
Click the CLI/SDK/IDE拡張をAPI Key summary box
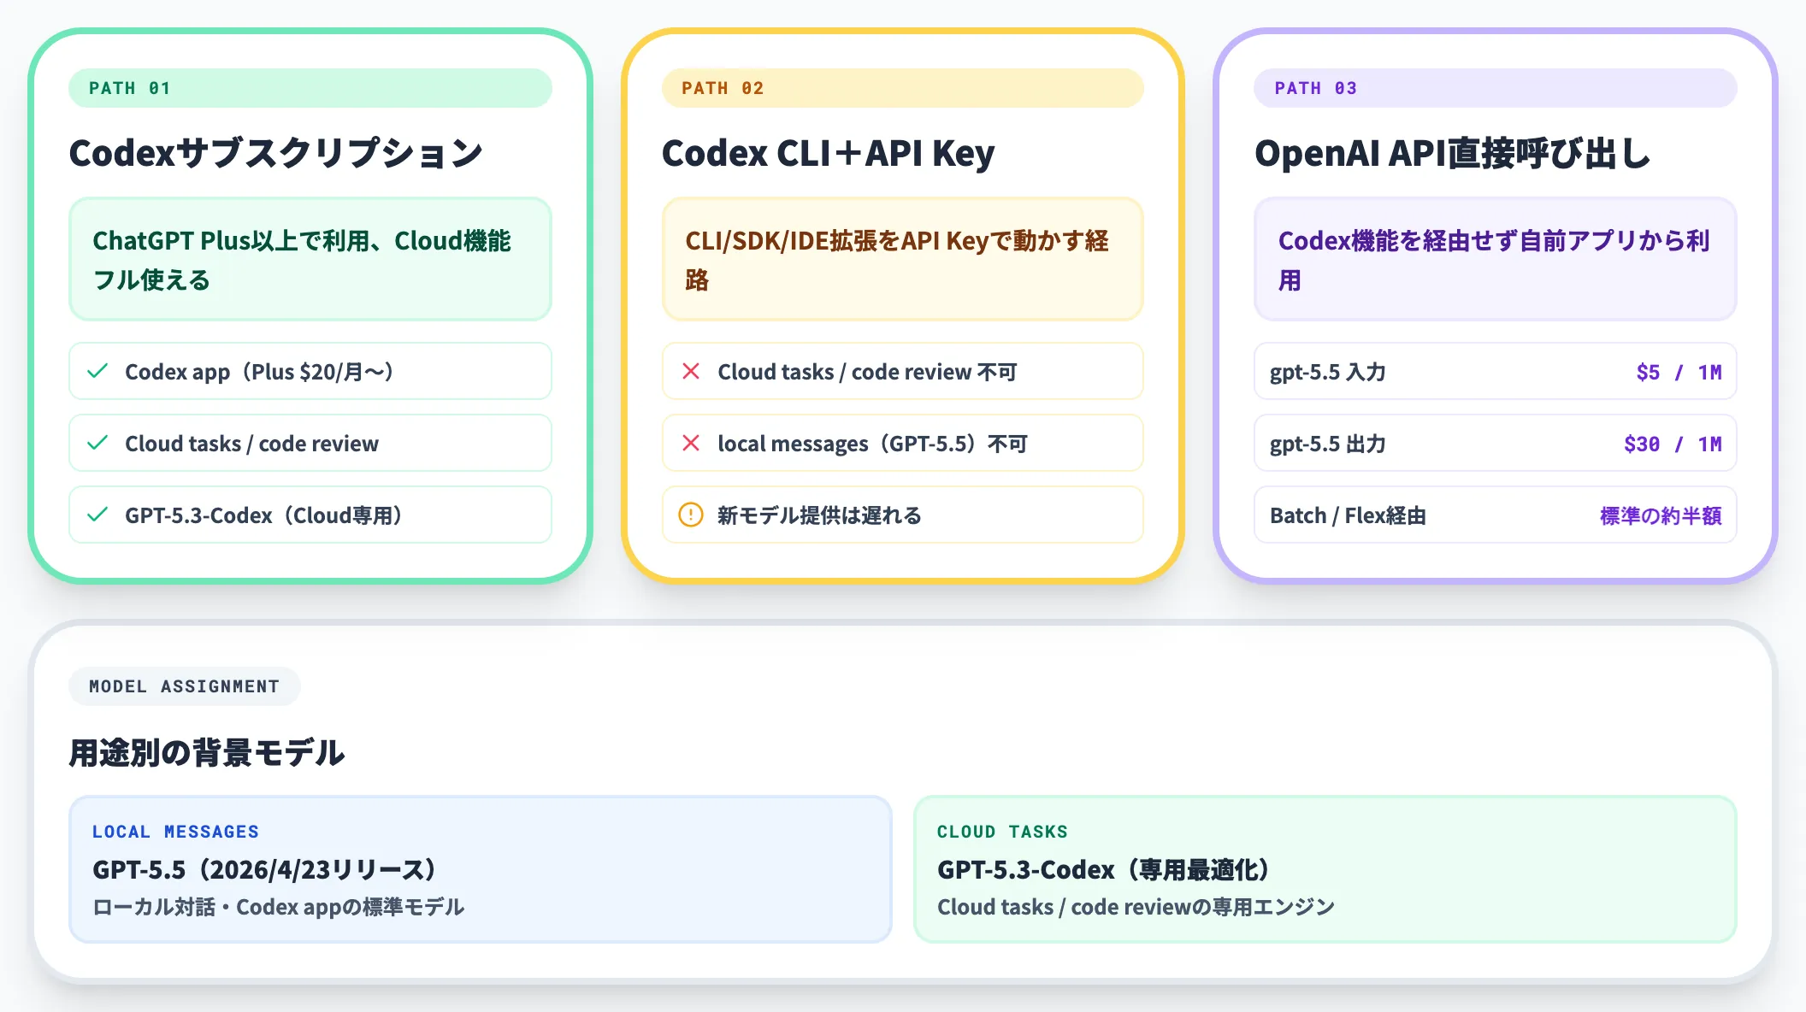point(903,259)
